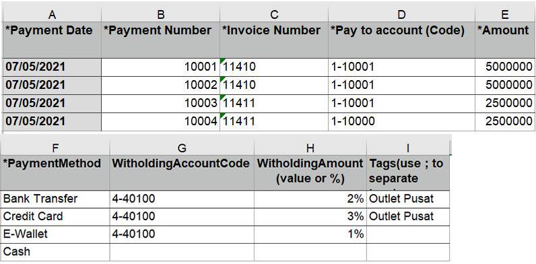The height and width of the screenshot is (264, 536).
Task: Select payment date cell in row 10002
Action: click(52, 85)
